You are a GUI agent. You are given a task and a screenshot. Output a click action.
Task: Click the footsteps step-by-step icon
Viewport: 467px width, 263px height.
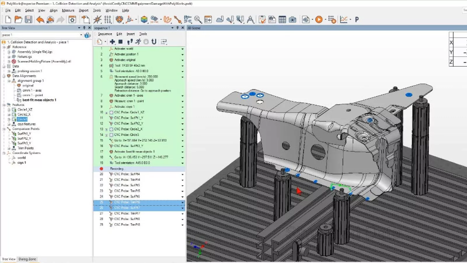tap(130, 42)
